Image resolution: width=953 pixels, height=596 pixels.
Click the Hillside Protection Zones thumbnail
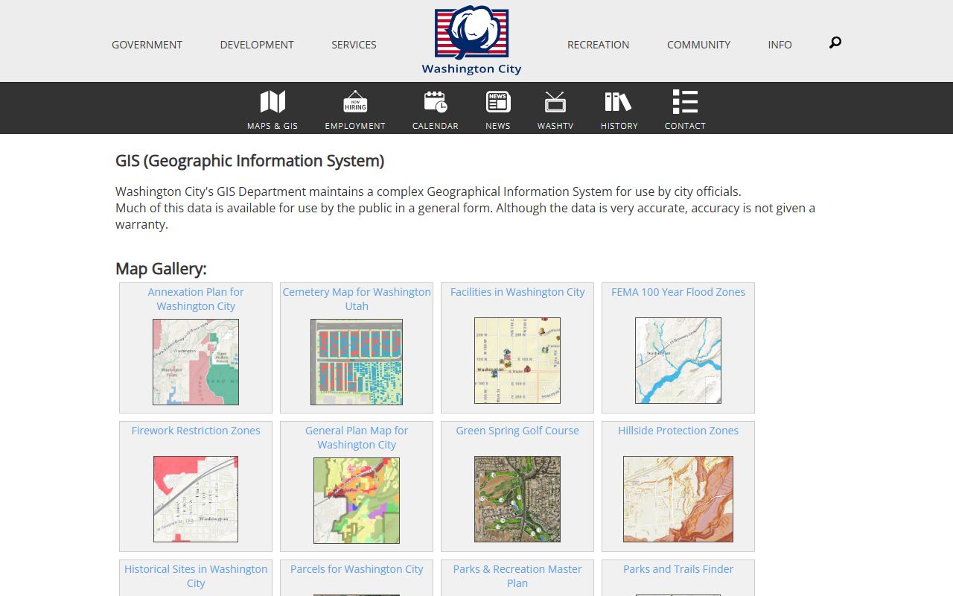point(678,499)
